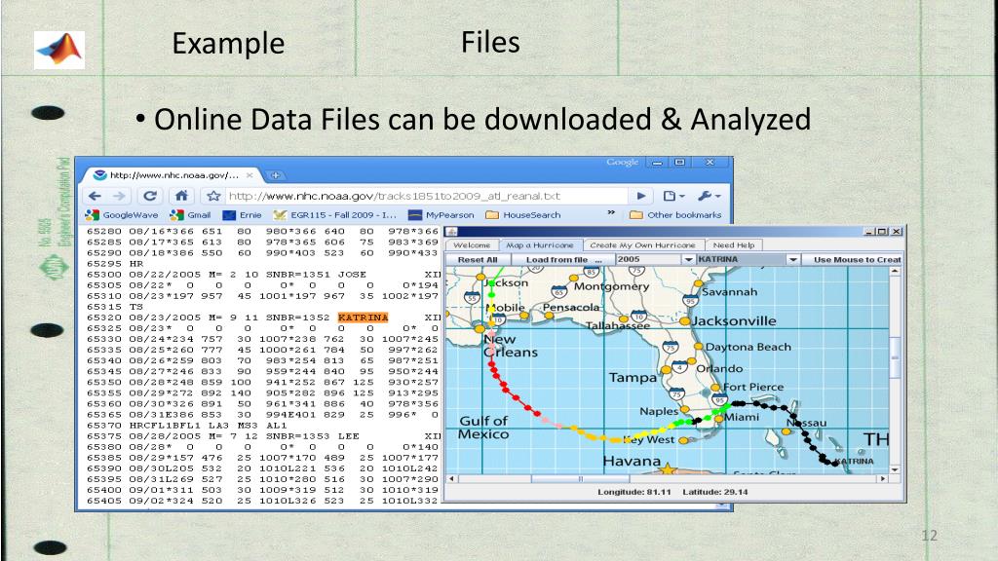Click Longitude: 81.11 status text
This screenshot has height=561, width=998.
pyautogui.click(x=633, y=492)
